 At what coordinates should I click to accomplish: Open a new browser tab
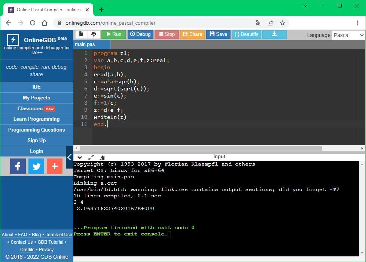point(101,10)
